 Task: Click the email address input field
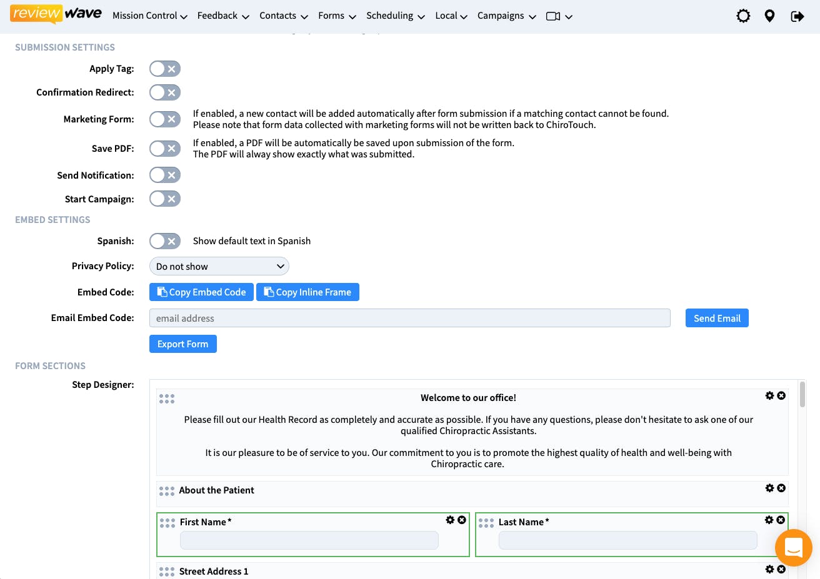[x=409, y=319]
